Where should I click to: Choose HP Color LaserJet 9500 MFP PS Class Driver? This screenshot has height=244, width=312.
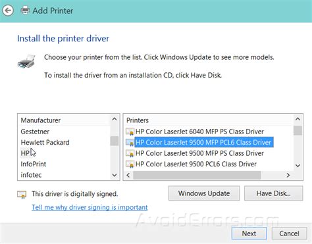coord(199,153)
